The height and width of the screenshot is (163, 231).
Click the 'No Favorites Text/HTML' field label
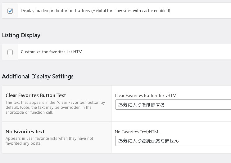click(x=138, y=132)
